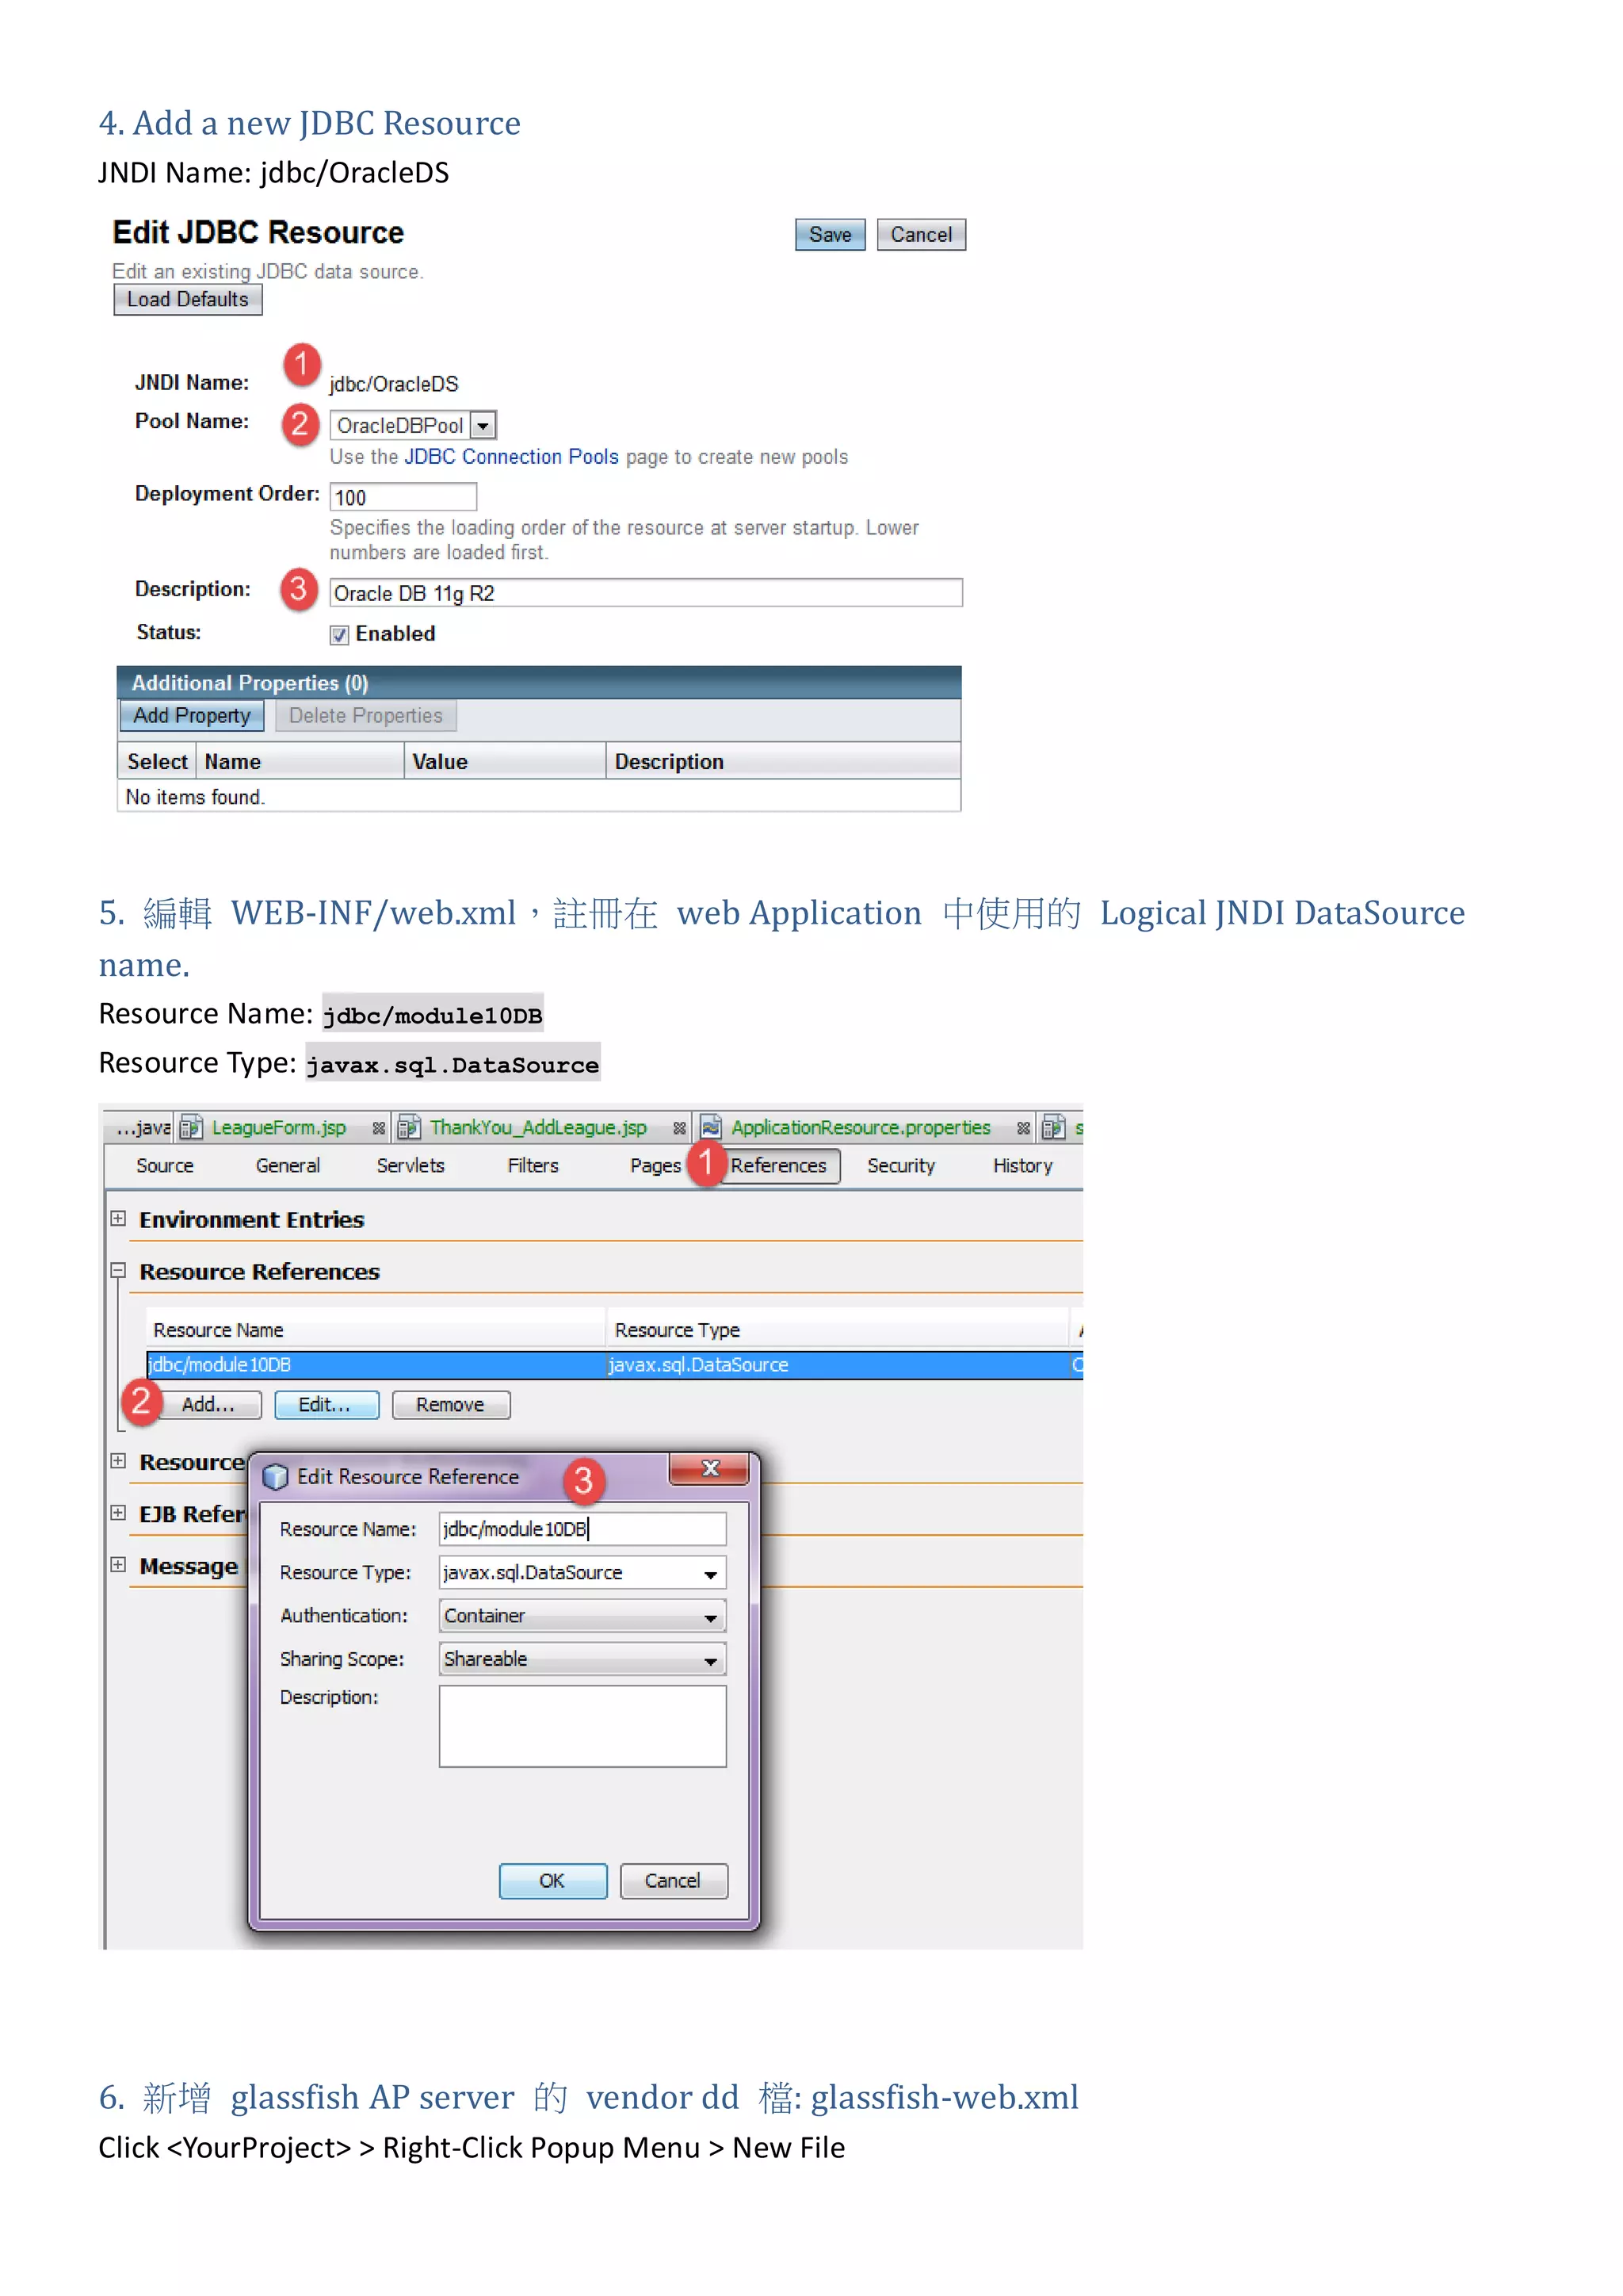Viewport: 1623px width, 2296px height.
Task: Open the JDBC Connection Pools link
Action: (510, 457)
